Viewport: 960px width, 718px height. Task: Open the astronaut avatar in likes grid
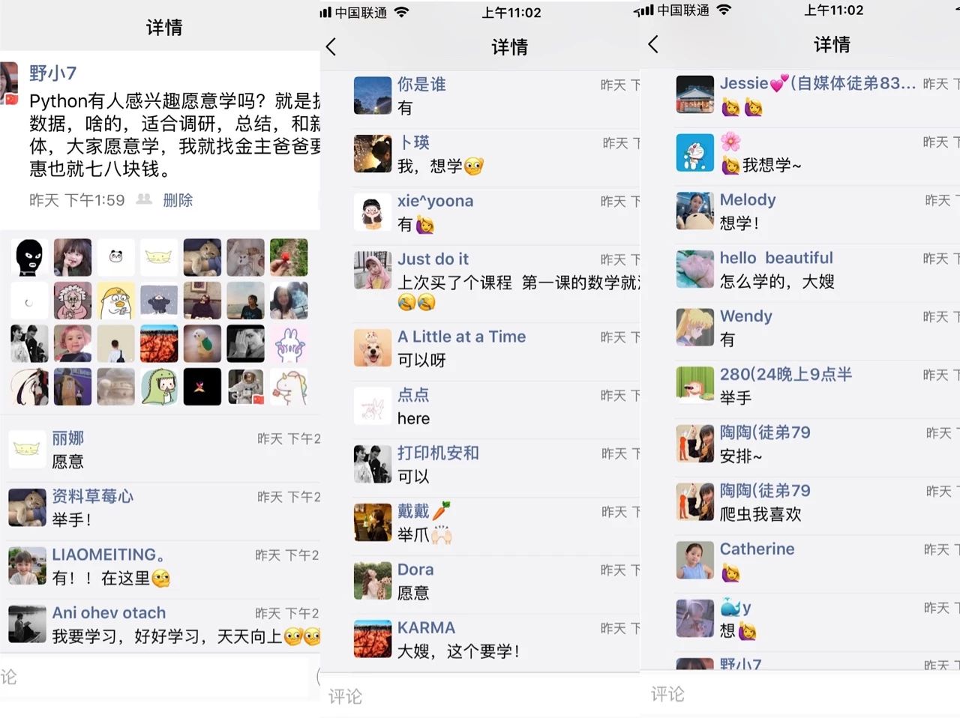pyautogui.click(x=245, y=387)
